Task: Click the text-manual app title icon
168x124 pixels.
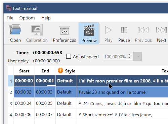Action: tap(9, 8)
